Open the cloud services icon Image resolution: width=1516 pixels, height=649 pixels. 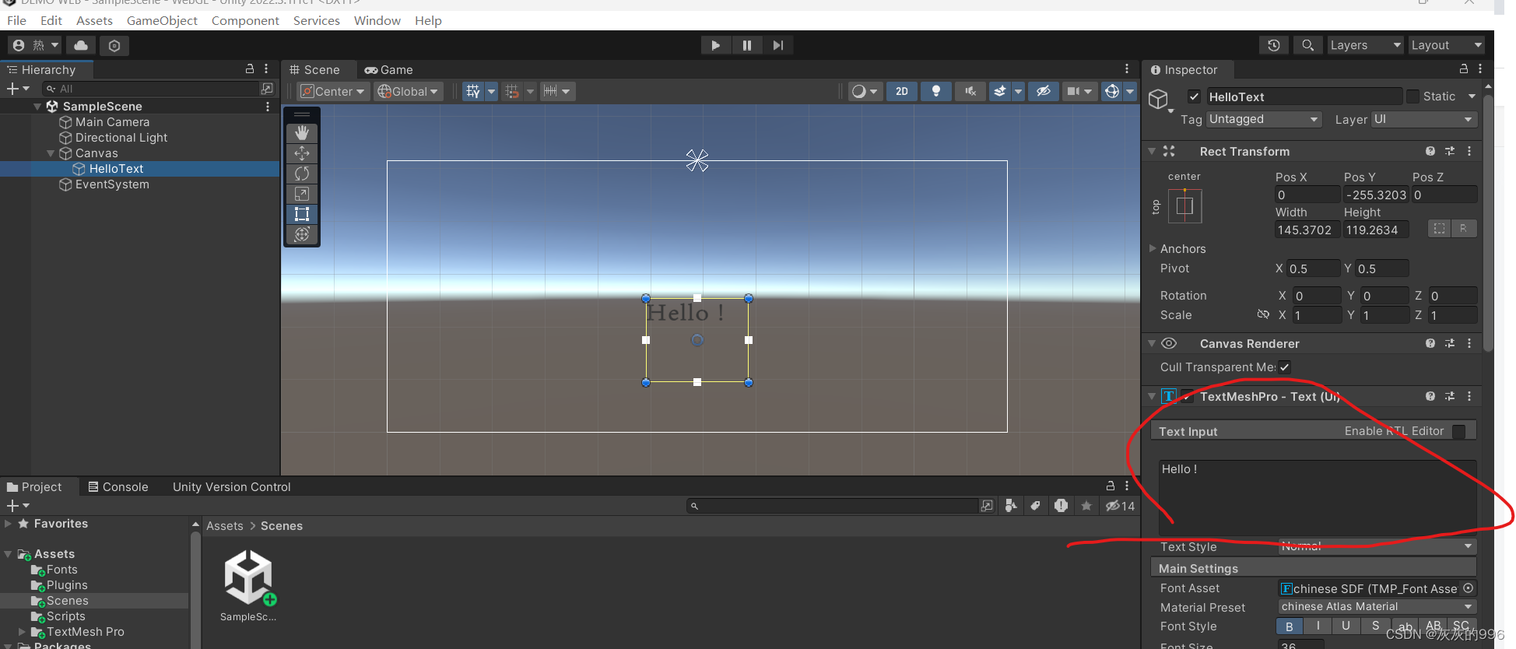click(x=81, y=45)
